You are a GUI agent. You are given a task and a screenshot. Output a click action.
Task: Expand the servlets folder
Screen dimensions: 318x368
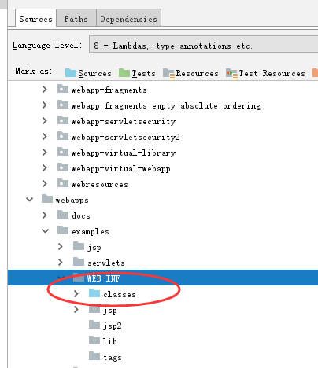[61, 263]
